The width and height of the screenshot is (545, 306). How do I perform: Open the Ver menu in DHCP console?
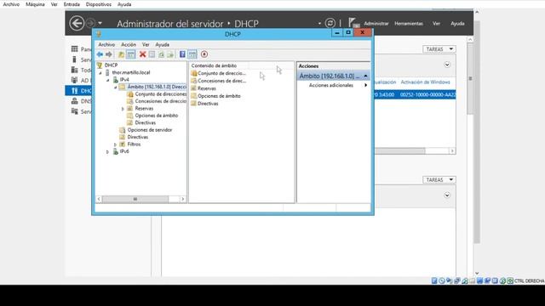pos(146,45)
